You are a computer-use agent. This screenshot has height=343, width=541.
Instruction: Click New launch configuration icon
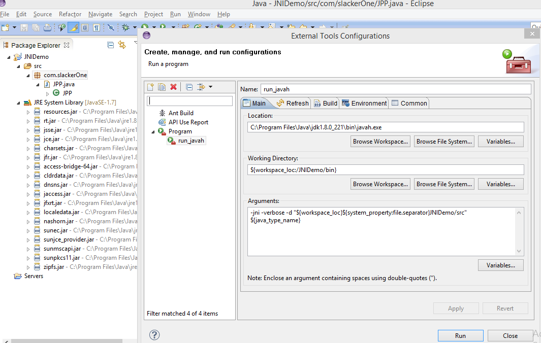click(150, 87)
